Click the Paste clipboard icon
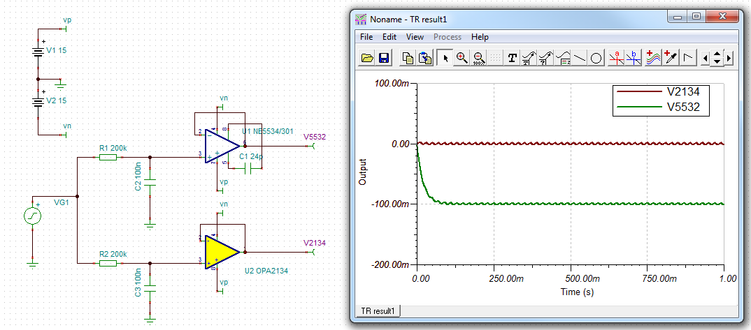The width and height of the screenshot is (751, 330). (425, 58)
